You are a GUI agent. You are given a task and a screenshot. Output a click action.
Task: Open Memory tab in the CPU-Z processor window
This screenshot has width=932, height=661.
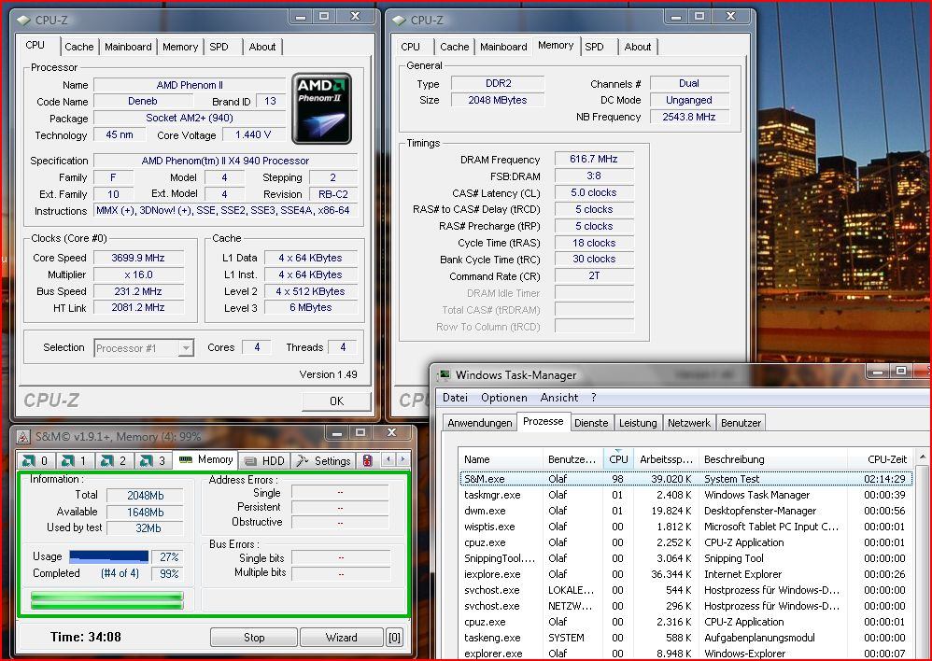180,47
